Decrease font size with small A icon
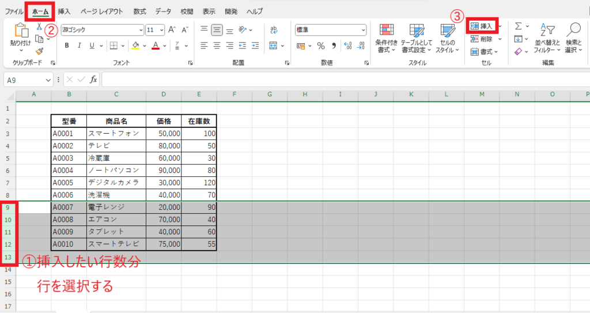 [x=185, y=30]
